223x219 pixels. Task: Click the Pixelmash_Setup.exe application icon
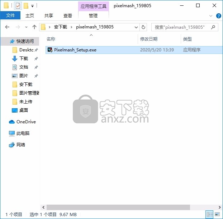click(50, 50)
